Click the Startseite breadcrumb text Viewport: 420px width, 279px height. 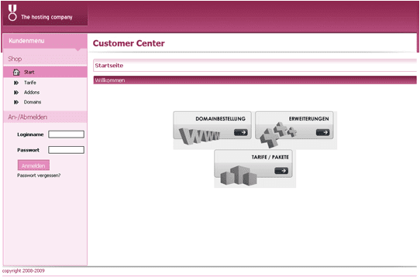coord(109,66)
